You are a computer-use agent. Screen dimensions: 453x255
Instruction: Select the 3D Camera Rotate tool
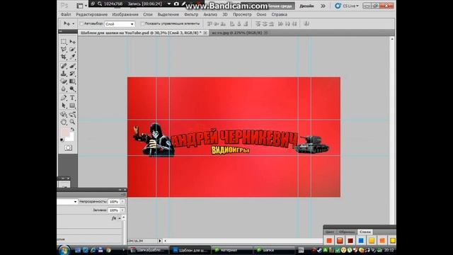click(72, 115)
